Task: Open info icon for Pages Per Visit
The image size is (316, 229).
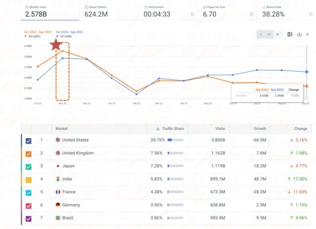Action: pos(252,14)
